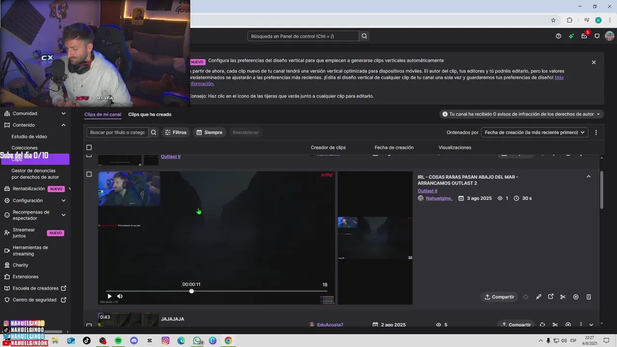Open expanded clip in new window icon
The height and width of the screenshot is (347, 617).
point(550,297)
